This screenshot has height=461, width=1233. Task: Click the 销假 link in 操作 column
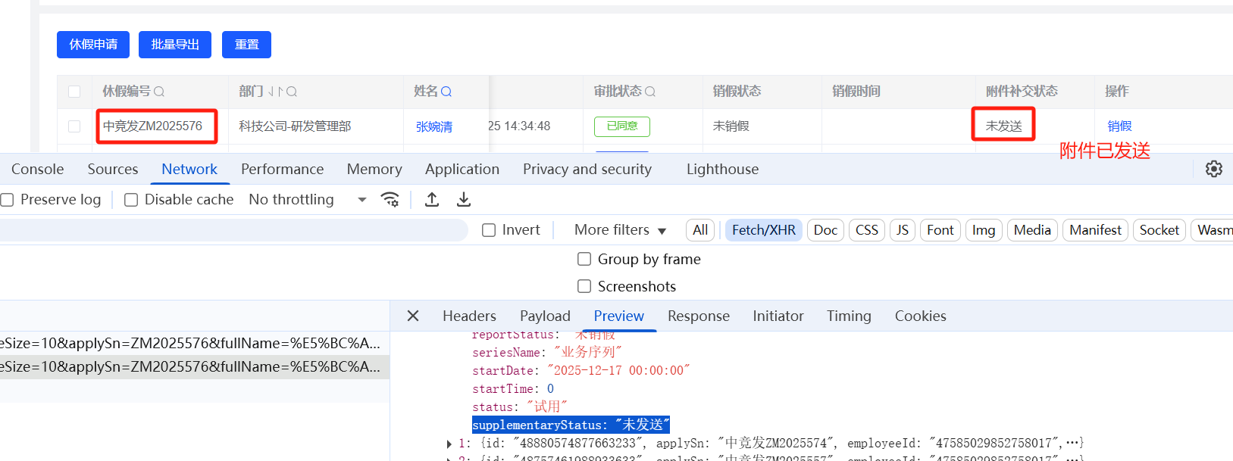click(1119, 126)
